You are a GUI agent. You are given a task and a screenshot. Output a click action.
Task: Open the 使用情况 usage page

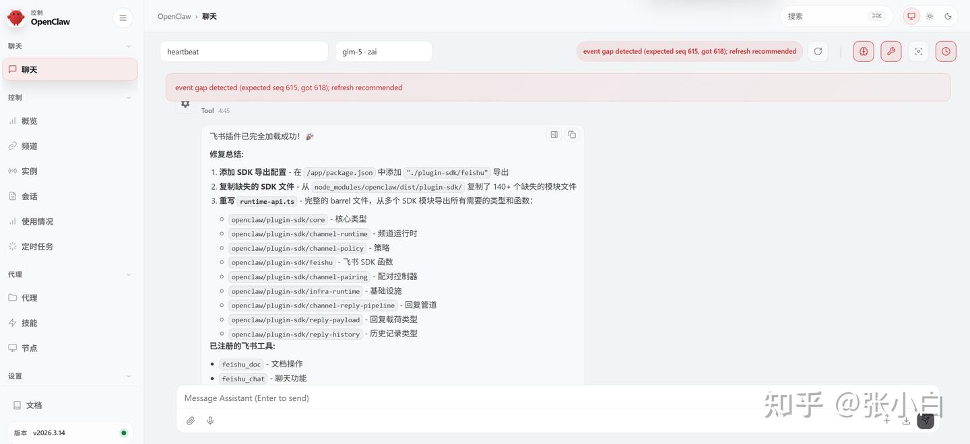[x=70, y=221]
